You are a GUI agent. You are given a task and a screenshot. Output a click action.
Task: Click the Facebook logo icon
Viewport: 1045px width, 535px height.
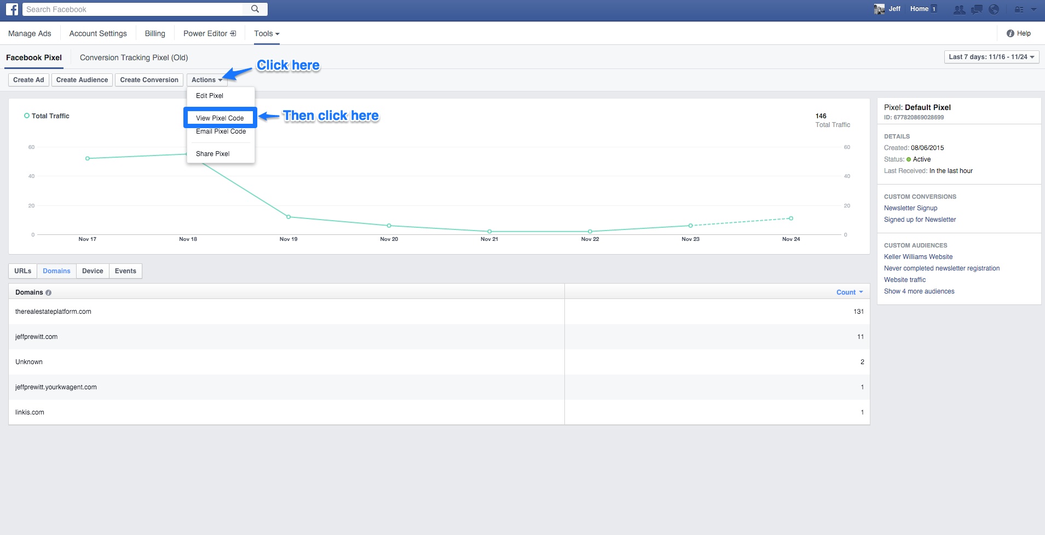(12, 9)
